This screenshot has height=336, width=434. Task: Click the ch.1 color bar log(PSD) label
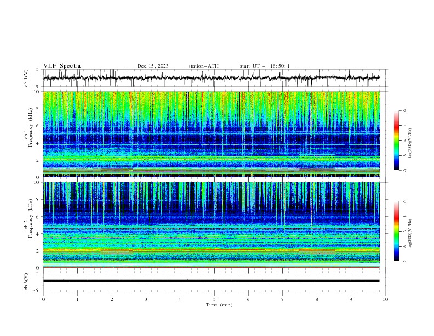(410, 143)
